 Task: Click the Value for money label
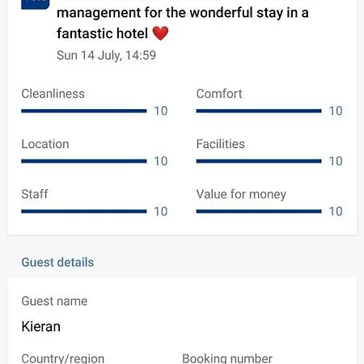tap(241, 194)
